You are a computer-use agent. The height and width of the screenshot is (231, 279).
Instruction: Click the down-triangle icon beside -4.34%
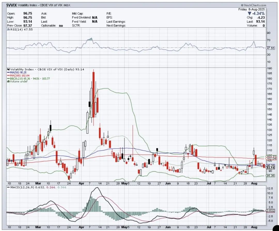tap(249, 13)
